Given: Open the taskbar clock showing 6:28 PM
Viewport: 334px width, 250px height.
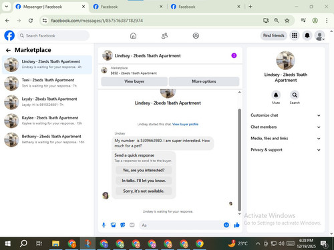Looking at the screenshot, I should coord(306,243).
